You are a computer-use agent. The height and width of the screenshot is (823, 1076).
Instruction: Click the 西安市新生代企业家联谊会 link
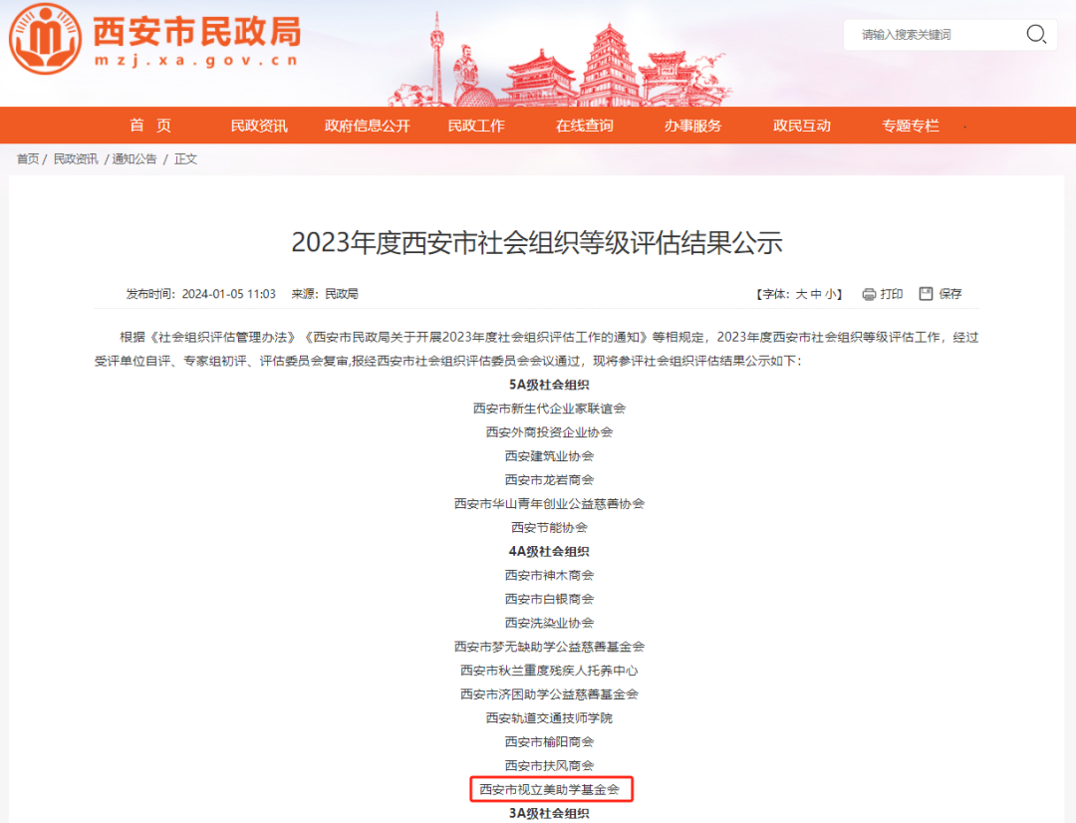pos(551,408)
